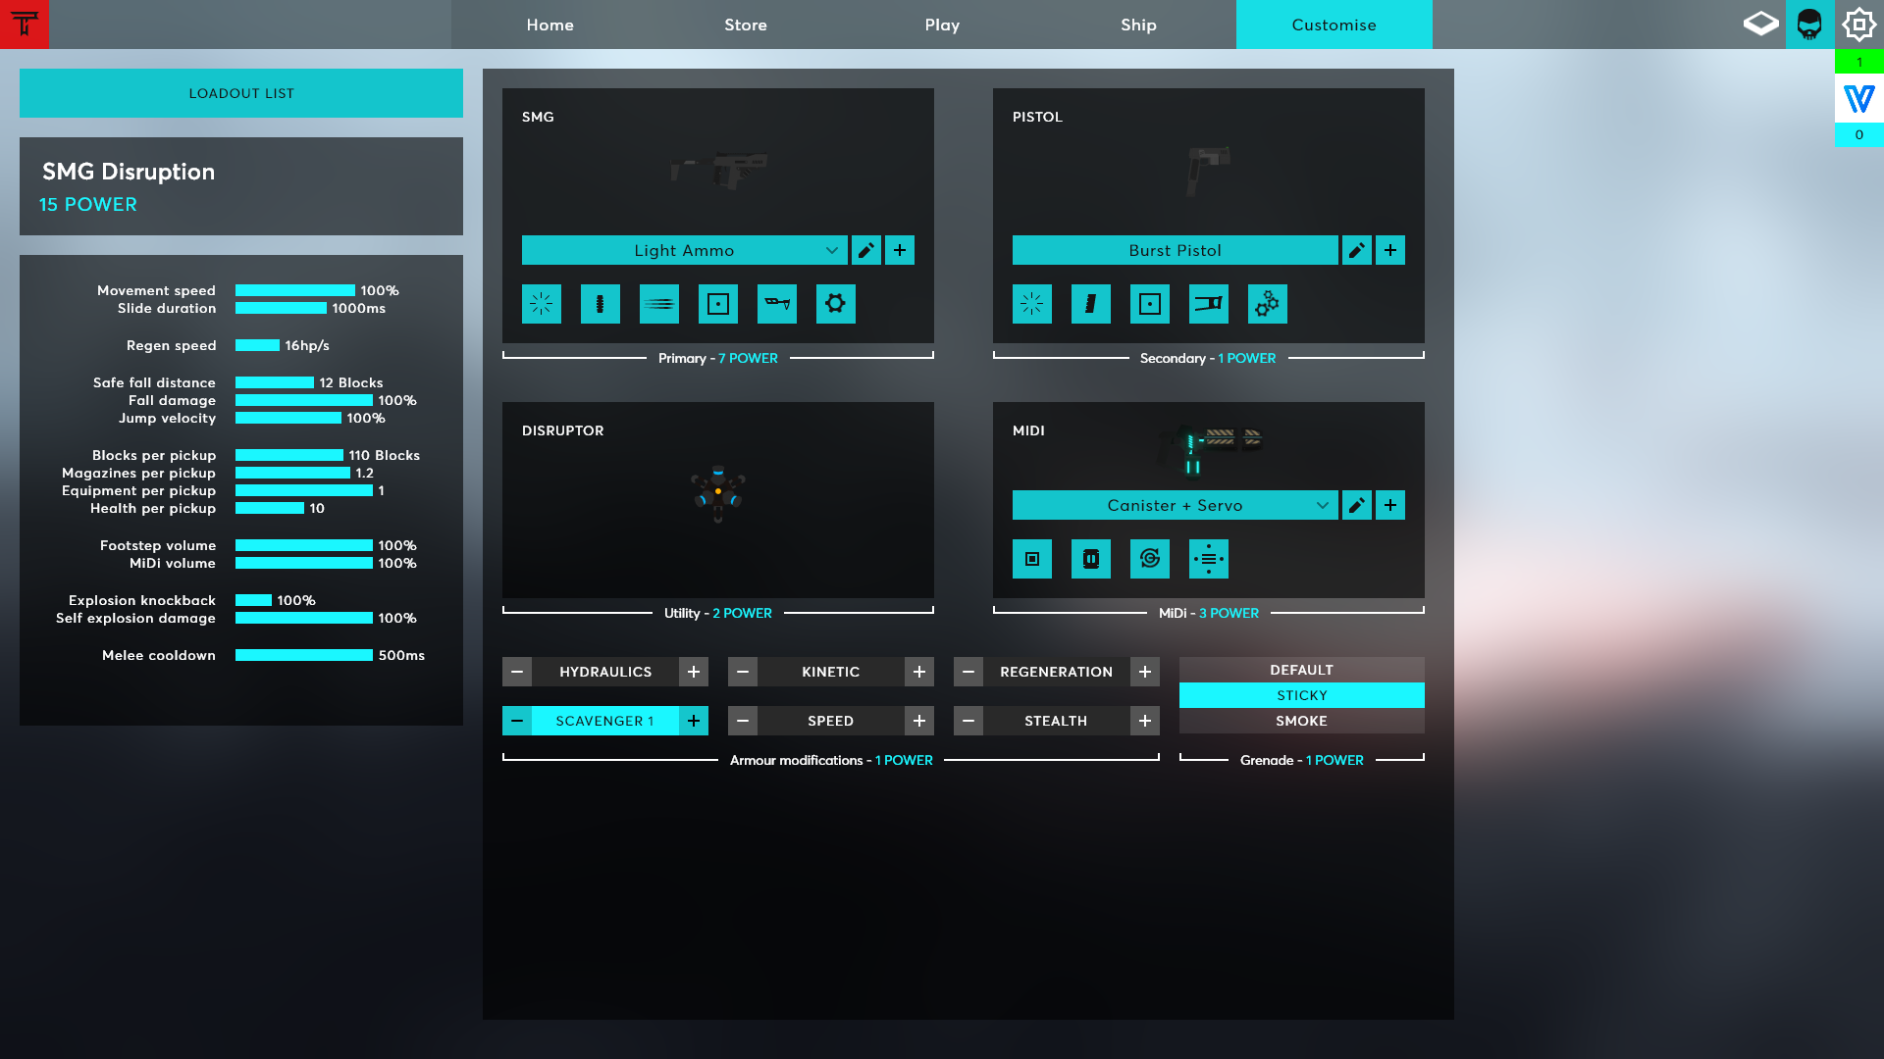Image resolution: width=1884 pixels, height=1059 pixels.
Task: Add new Pistol preset with plus
Action: pyautogui.click(x=1390, y=250)
